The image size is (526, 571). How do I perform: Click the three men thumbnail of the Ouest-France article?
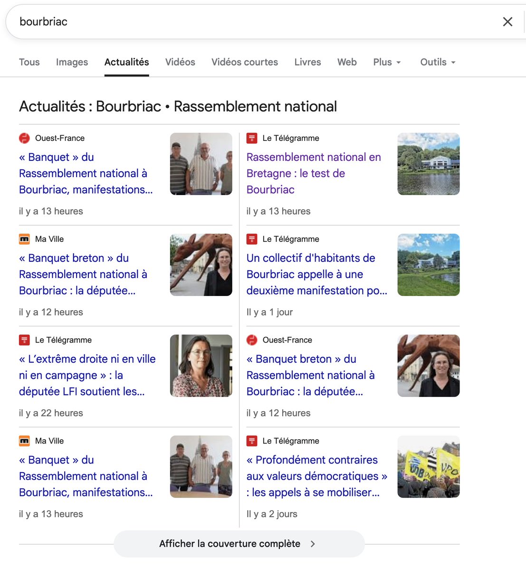tap(201, 164)
